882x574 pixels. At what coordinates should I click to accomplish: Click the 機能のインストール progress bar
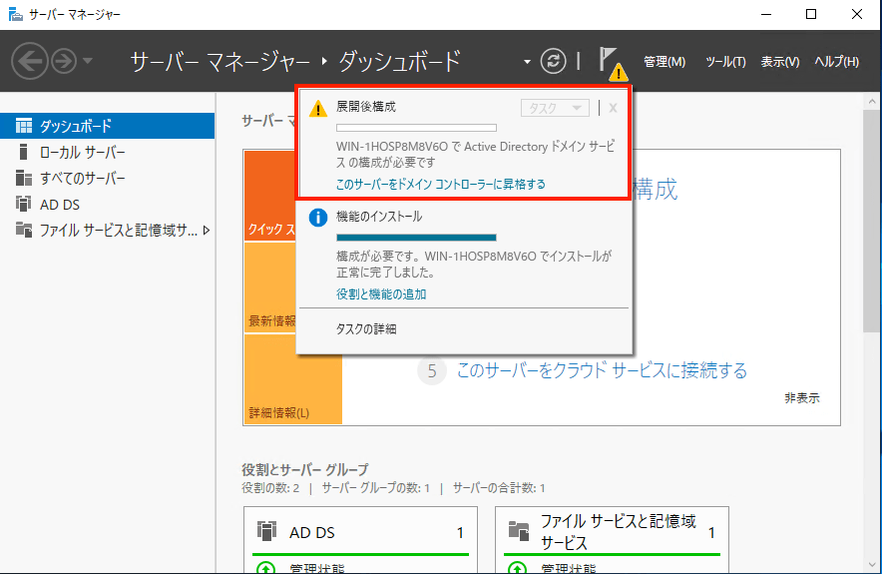(416, 238)
